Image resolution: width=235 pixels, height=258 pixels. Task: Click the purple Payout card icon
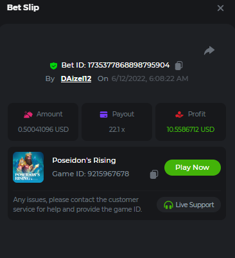point(104,115)
